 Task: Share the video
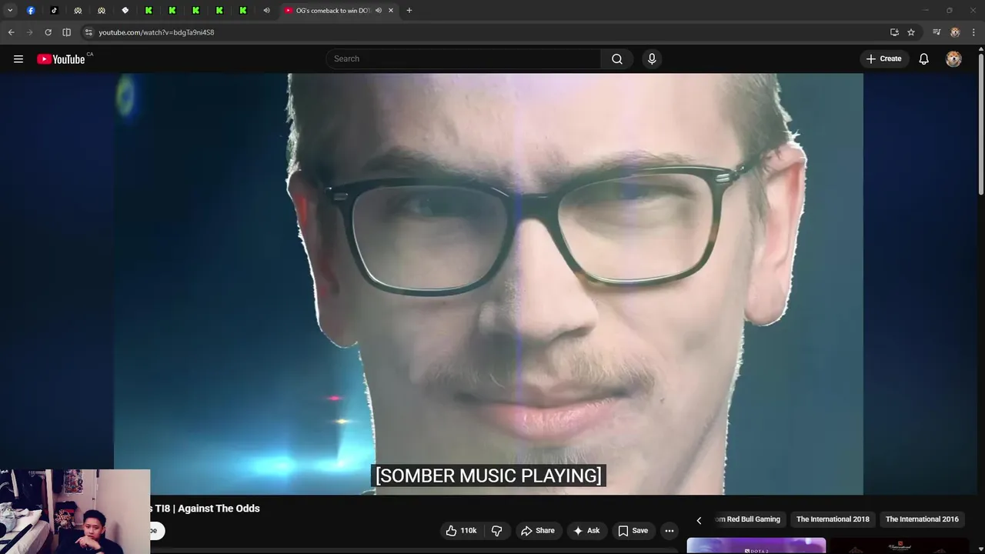point(537,531)
